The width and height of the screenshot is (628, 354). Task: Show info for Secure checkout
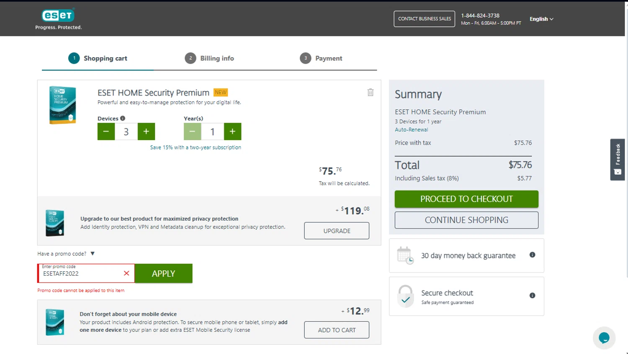point(532,295)
